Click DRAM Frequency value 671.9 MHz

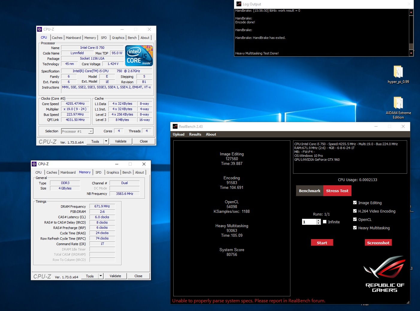click(102, 206)
